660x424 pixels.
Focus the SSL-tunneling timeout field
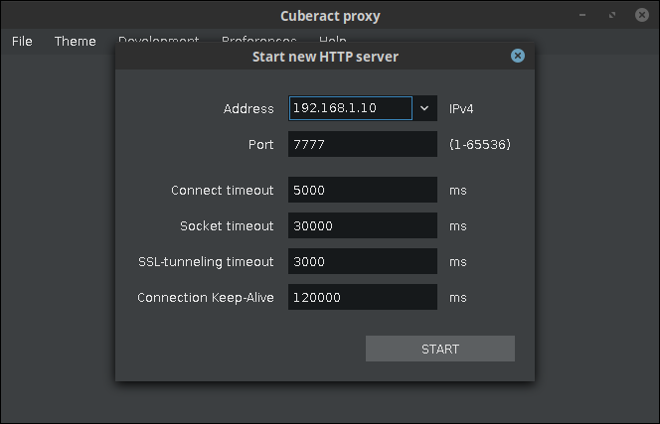[x=363, y=261]
